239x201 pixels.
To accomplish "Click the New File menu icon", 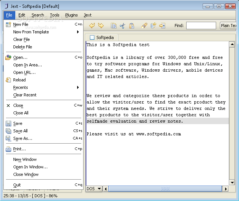I will coord(8,24).
